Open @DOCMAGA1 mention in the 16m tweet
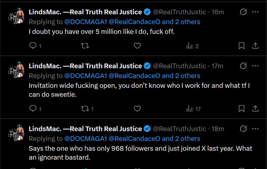 click(x=86, y=22)
